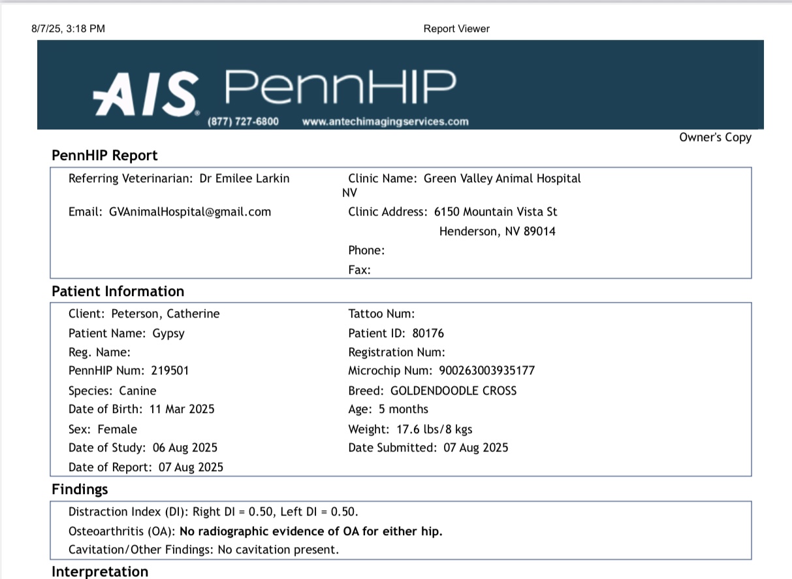
Task: Click the 'Tattoo Num:' label
Action: [381, 314]
